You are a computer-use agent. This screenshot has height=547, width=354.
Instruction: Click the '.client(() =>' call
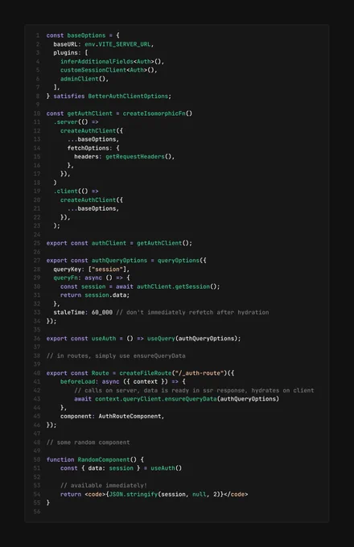76,191
